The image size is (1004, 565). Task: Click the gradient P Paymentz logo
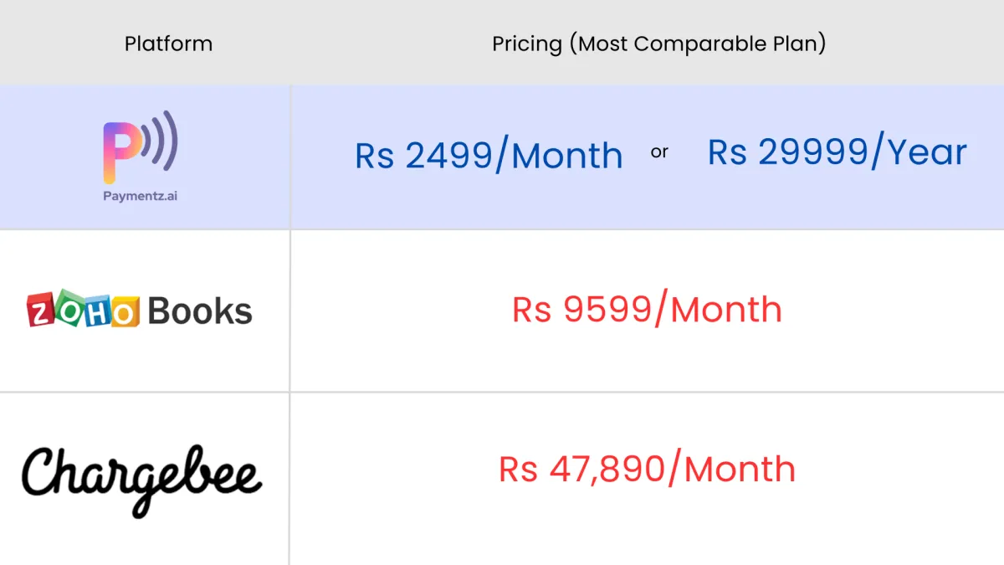[x=120, y=152]
